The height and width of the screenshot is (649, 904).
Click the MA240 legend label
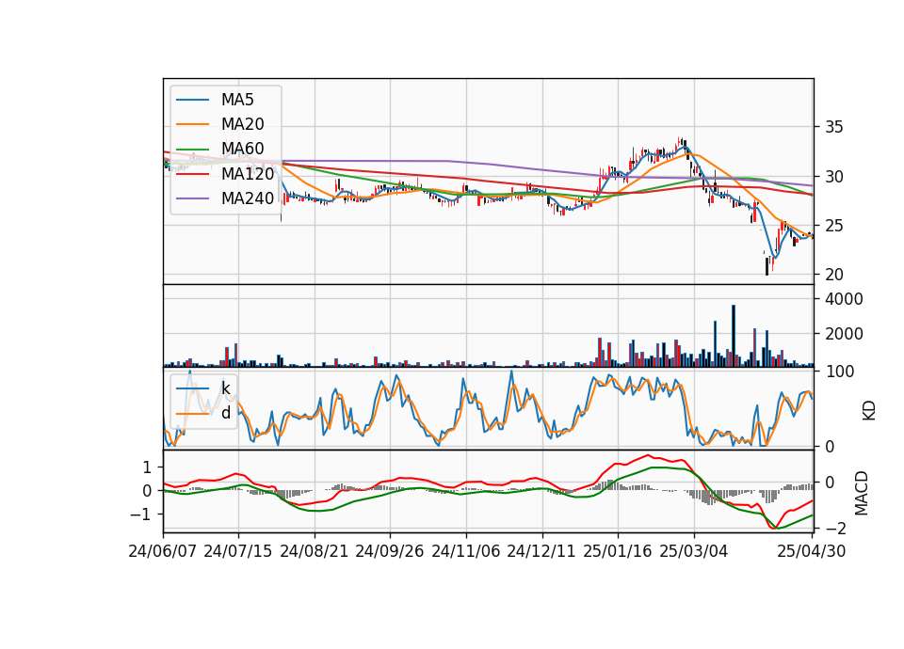click(x=248, y=198)
